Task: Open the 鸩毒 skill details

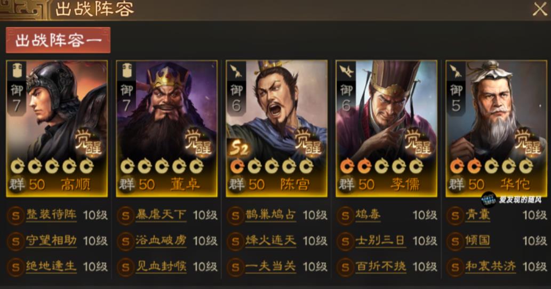Action: coord(368,215)
